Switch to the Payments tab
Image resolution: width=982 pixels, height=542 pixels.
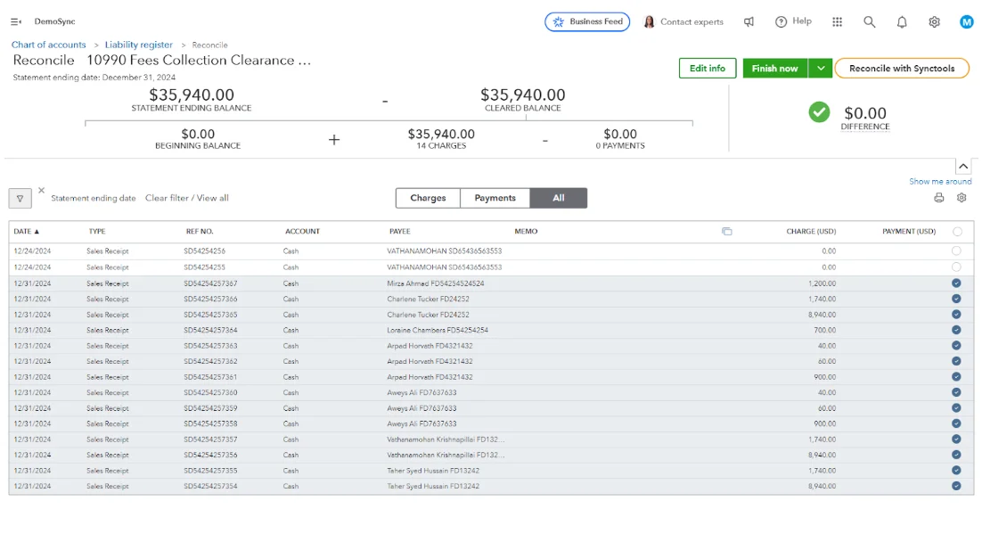495,198
